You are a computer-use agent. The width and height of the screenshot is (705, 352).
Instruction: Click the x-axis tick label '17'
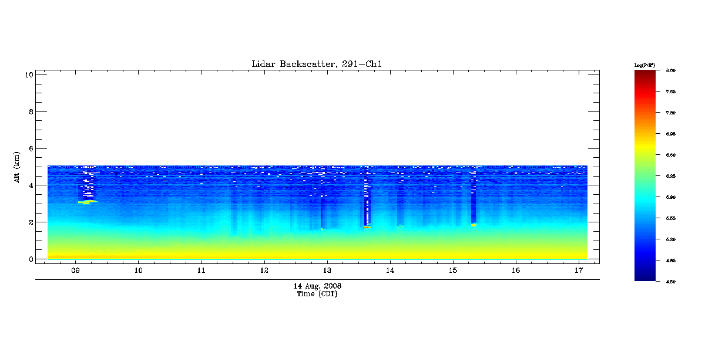tap(578, 270)
